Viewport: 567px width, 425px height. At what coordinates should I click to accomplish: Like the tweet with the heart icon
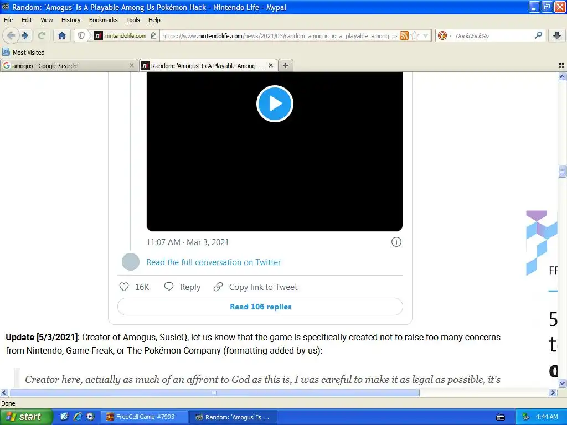point(124,287)
